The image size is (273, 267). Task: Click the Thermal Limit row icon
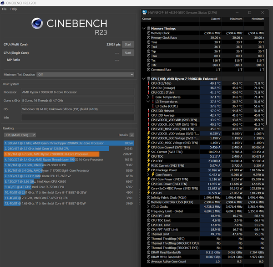click(x=148, y=234)
